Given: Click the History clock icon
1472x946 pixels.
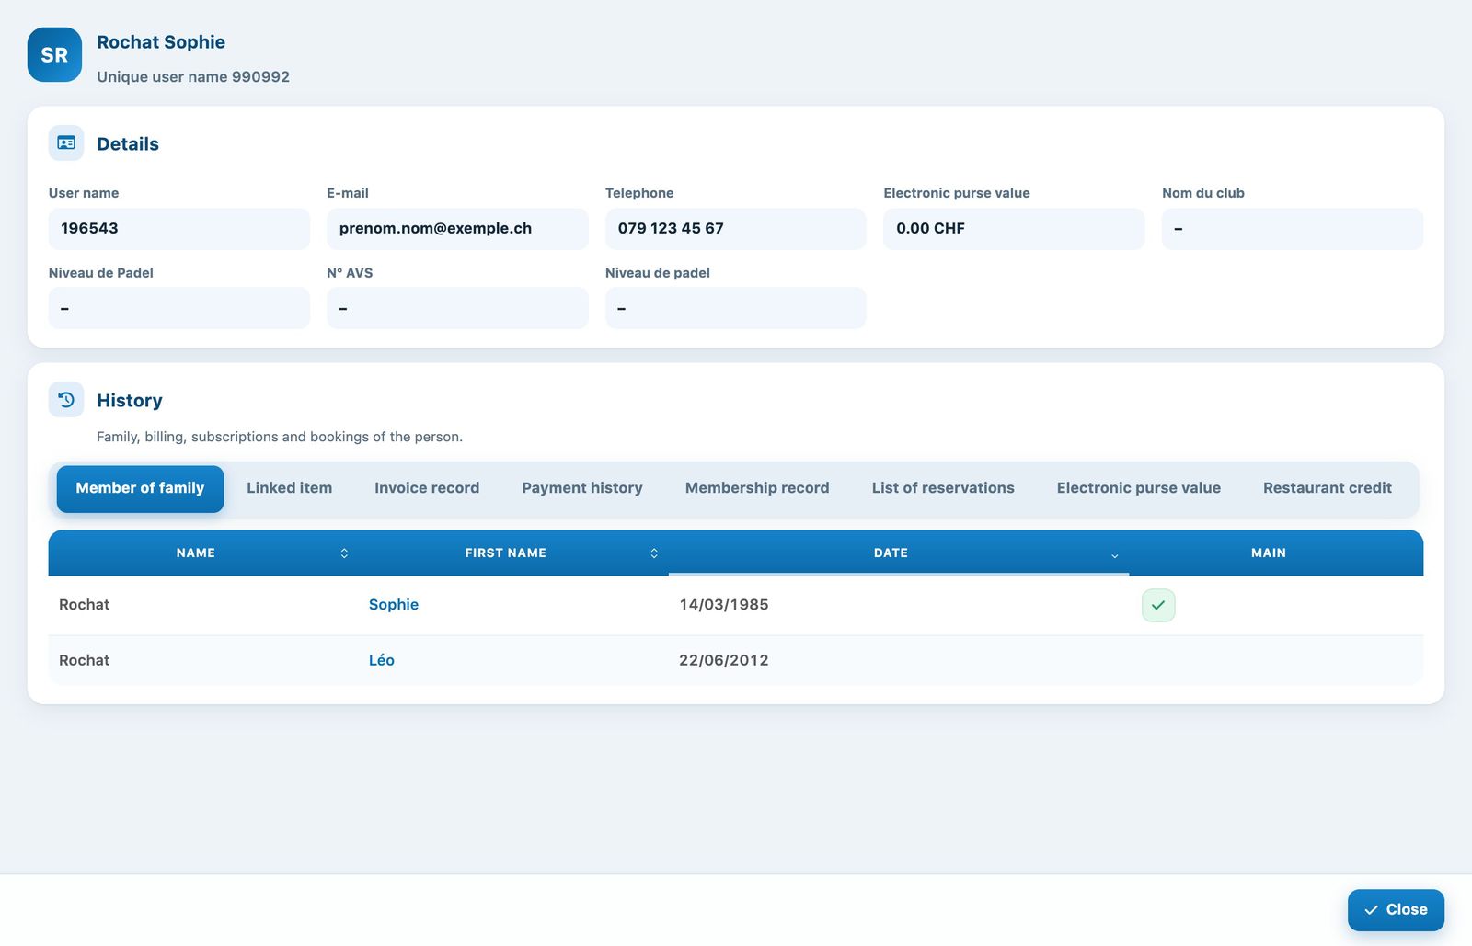Looking at the screenshot, I should coord(66,400).
